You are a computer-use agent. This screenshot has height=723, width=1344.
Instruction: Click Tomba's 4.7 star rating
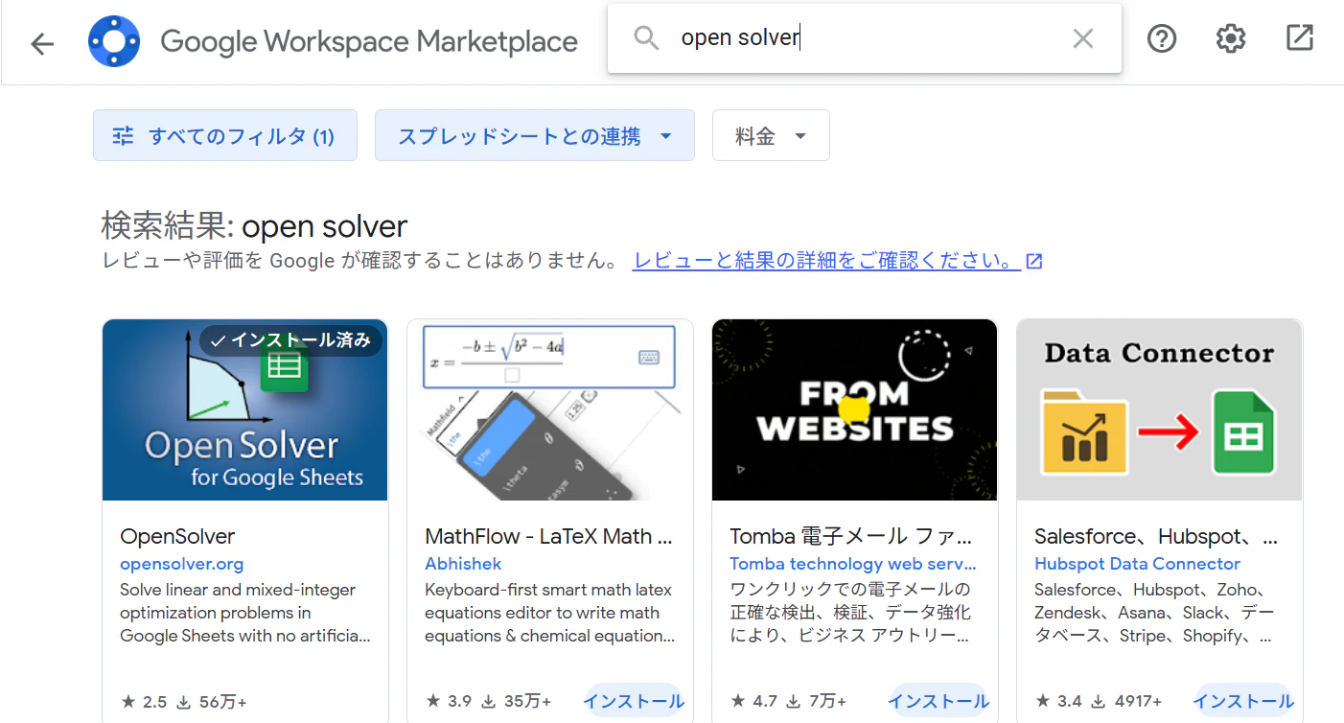tap(754, 702)
